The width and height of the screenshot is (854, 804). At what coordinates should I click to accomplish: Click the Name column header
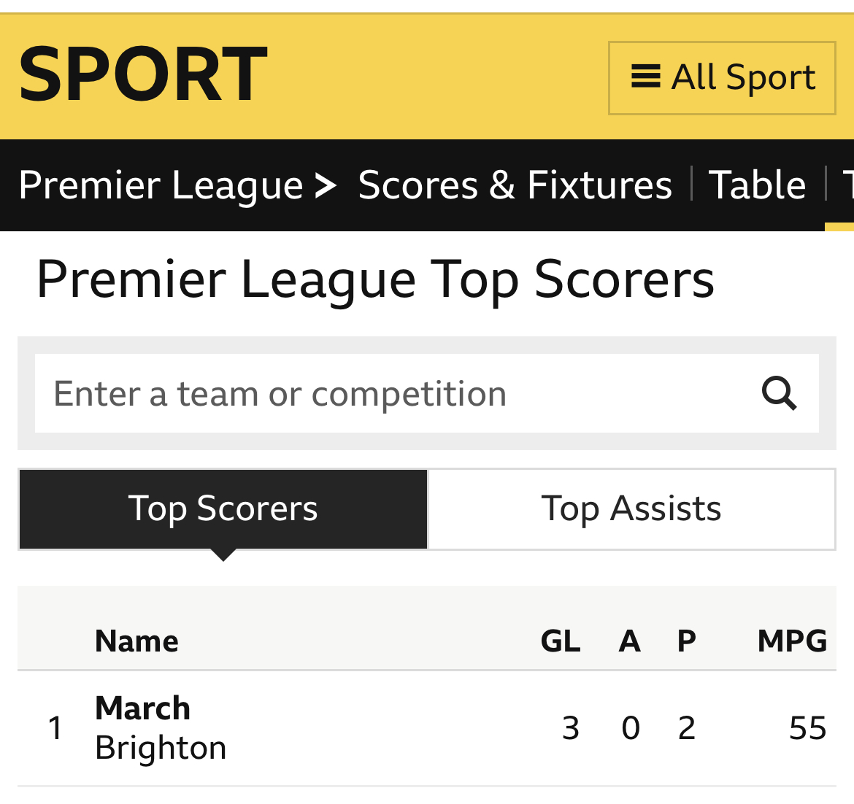136,641
